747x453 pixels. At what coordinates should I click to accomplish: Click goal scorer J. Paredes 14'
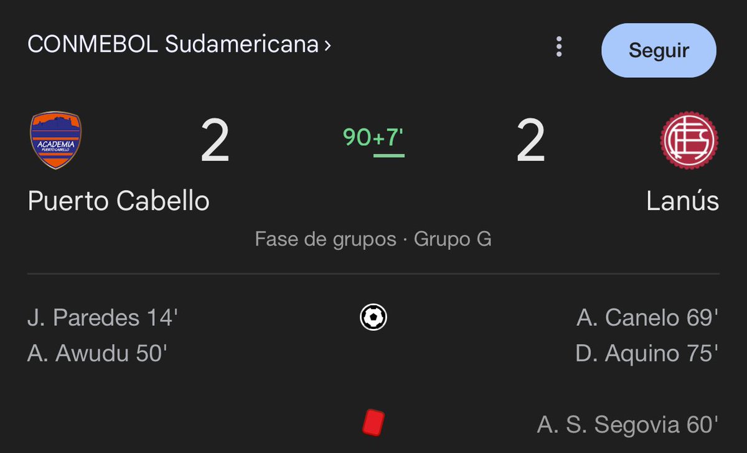pos(103,318)
